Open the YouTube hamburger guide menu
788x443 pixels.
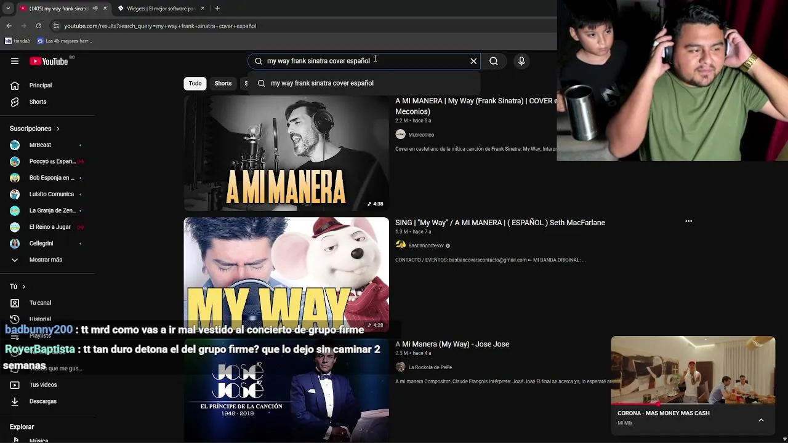coord(15,61)
